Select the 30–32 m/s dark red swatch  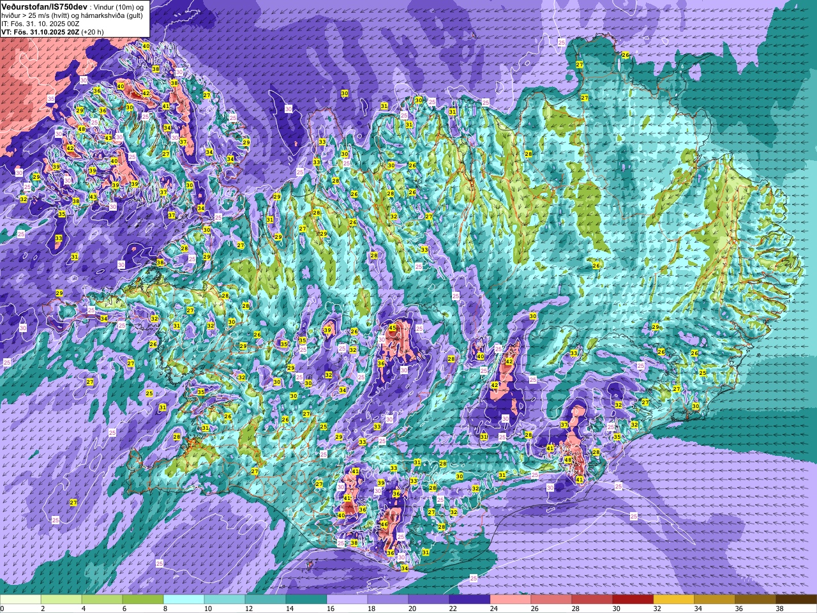point(633,600)
